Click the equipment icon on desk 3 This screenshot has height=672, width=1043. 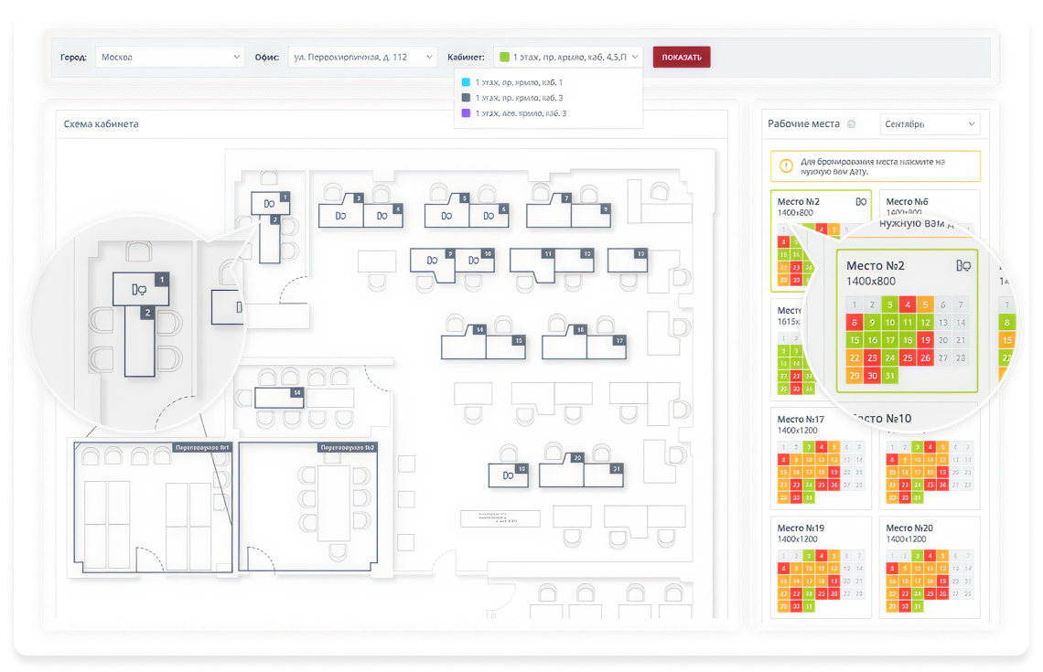pos(339,216)
